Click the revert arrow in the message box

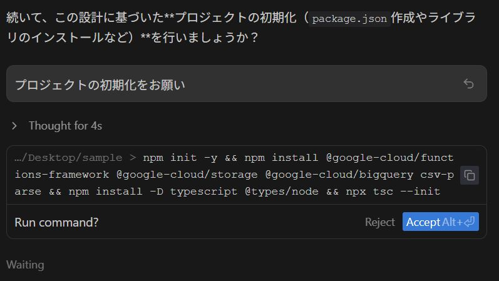coord(468,84)
